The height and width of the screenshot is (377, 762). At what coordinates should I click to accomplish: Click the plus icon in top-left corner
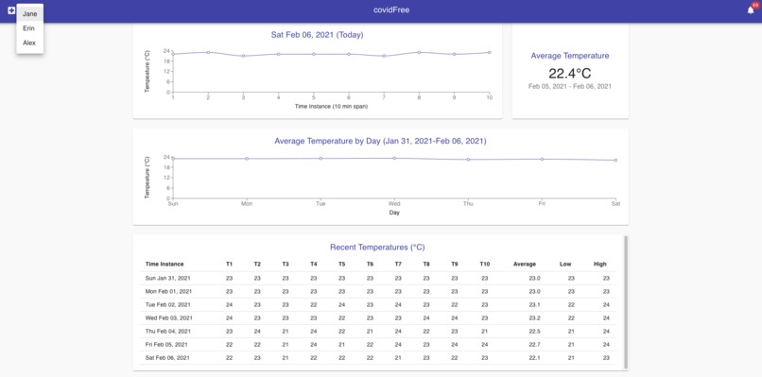(11, 10)
